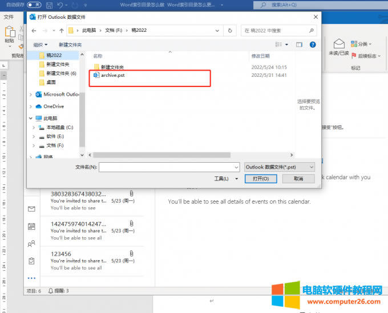388x313 pixels.
Task: Click 此电脑 in the address path
Action: [x=89, y=30]
